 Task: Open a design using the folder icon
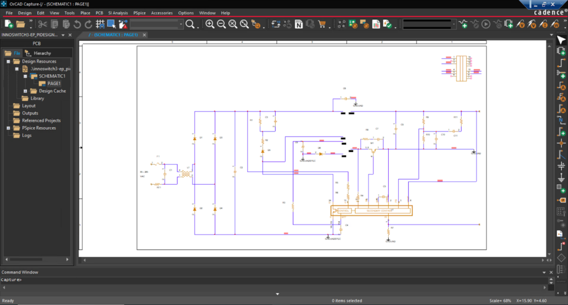(x=21, y=24)
